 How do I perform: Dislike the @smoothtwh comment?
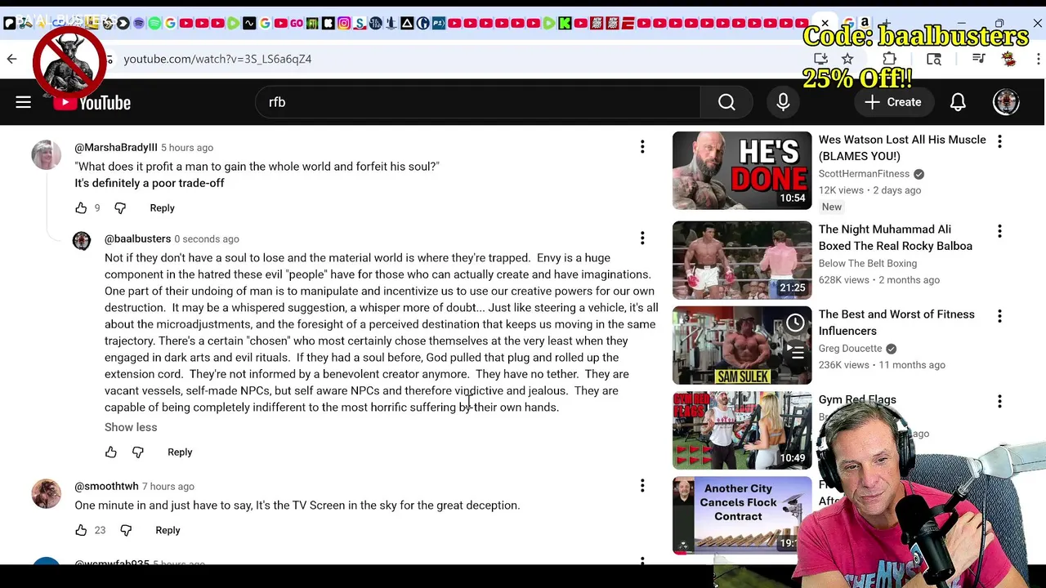(126, 531)
